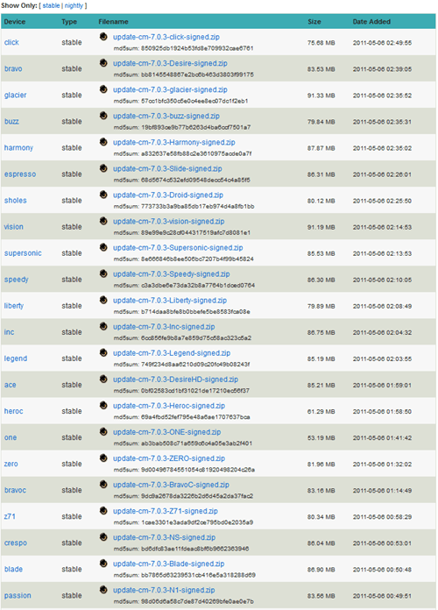Open the sholes device link
This screenshot has height=610, width=438.
[16, 201]
